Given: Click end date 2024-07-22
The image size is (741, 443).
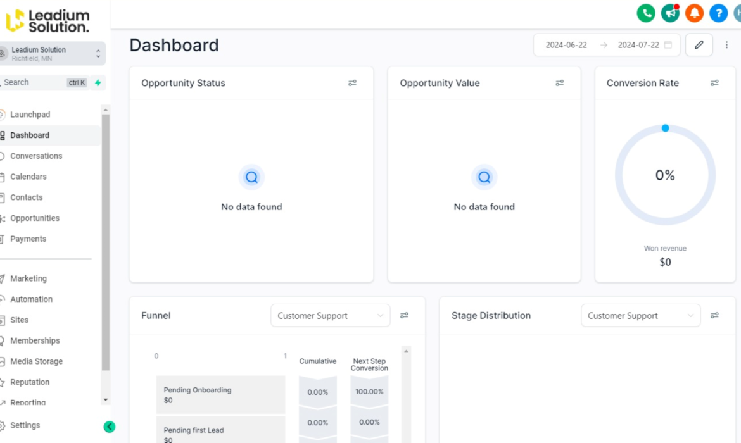Looking at the screenshot, I should click(638, 45).
